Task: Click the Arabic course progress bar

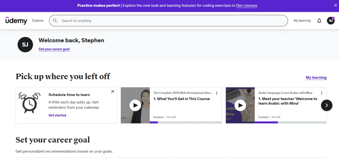Action: pyautogui.click(x=291, y=122)
